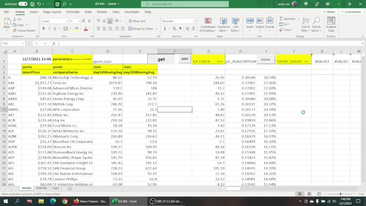This screenshot has height=206, width=366.
Task: Switch to Page Layout view in status bar
Action: coord(309,194)
